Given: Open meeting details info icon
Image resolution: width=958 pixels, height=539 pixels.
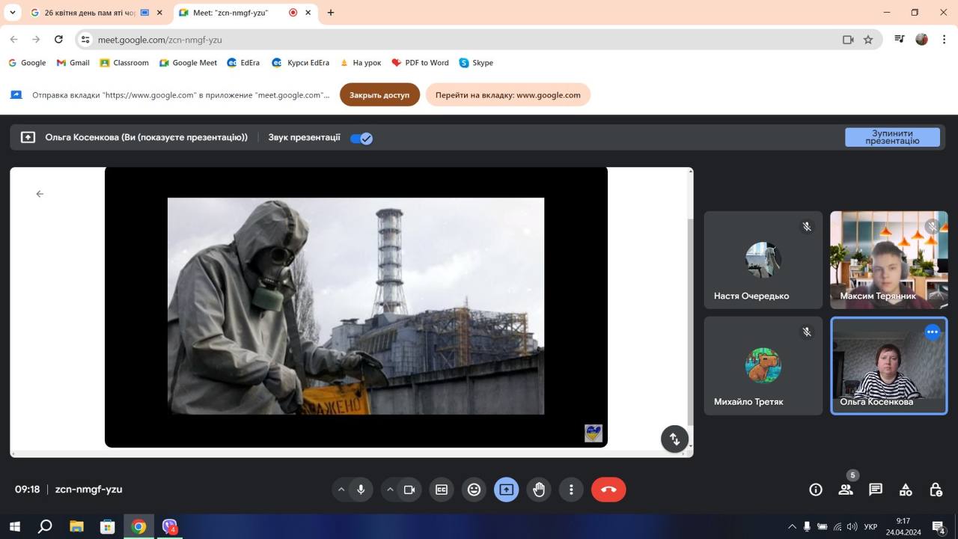Looking at the screenshot, I should tap(816, 490).
